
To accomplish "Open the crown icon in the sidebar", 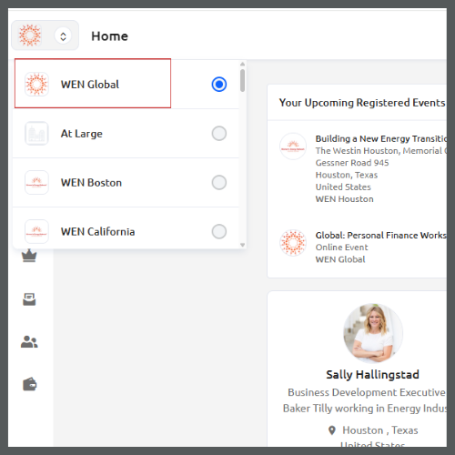I will click(x=29, y=256).
